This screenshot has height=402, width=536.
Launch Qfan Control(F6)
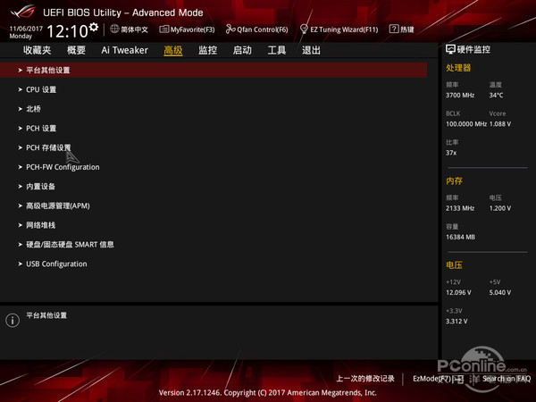click(263, 29)
